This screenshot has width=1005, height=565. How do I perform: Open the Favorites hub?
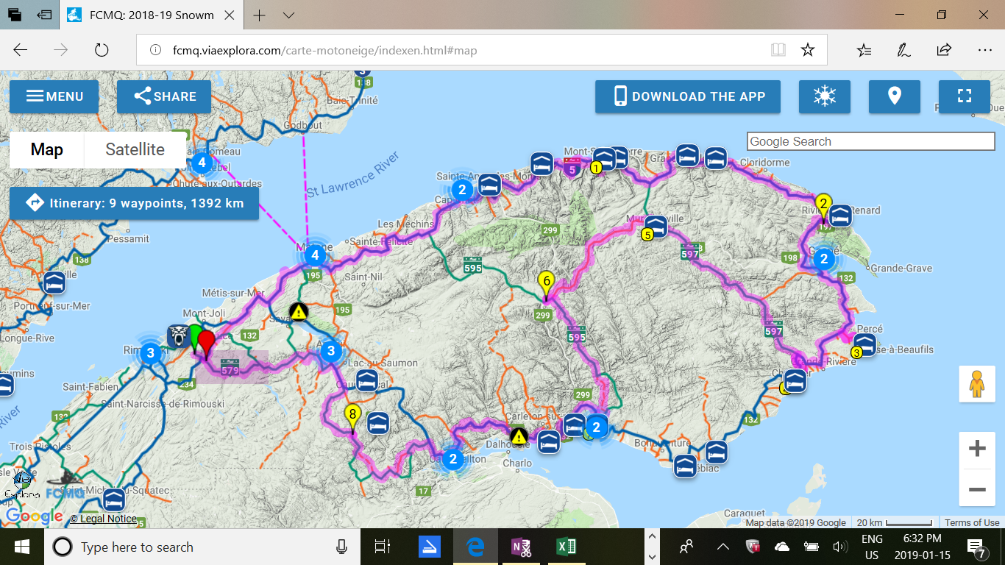(864, 50)
